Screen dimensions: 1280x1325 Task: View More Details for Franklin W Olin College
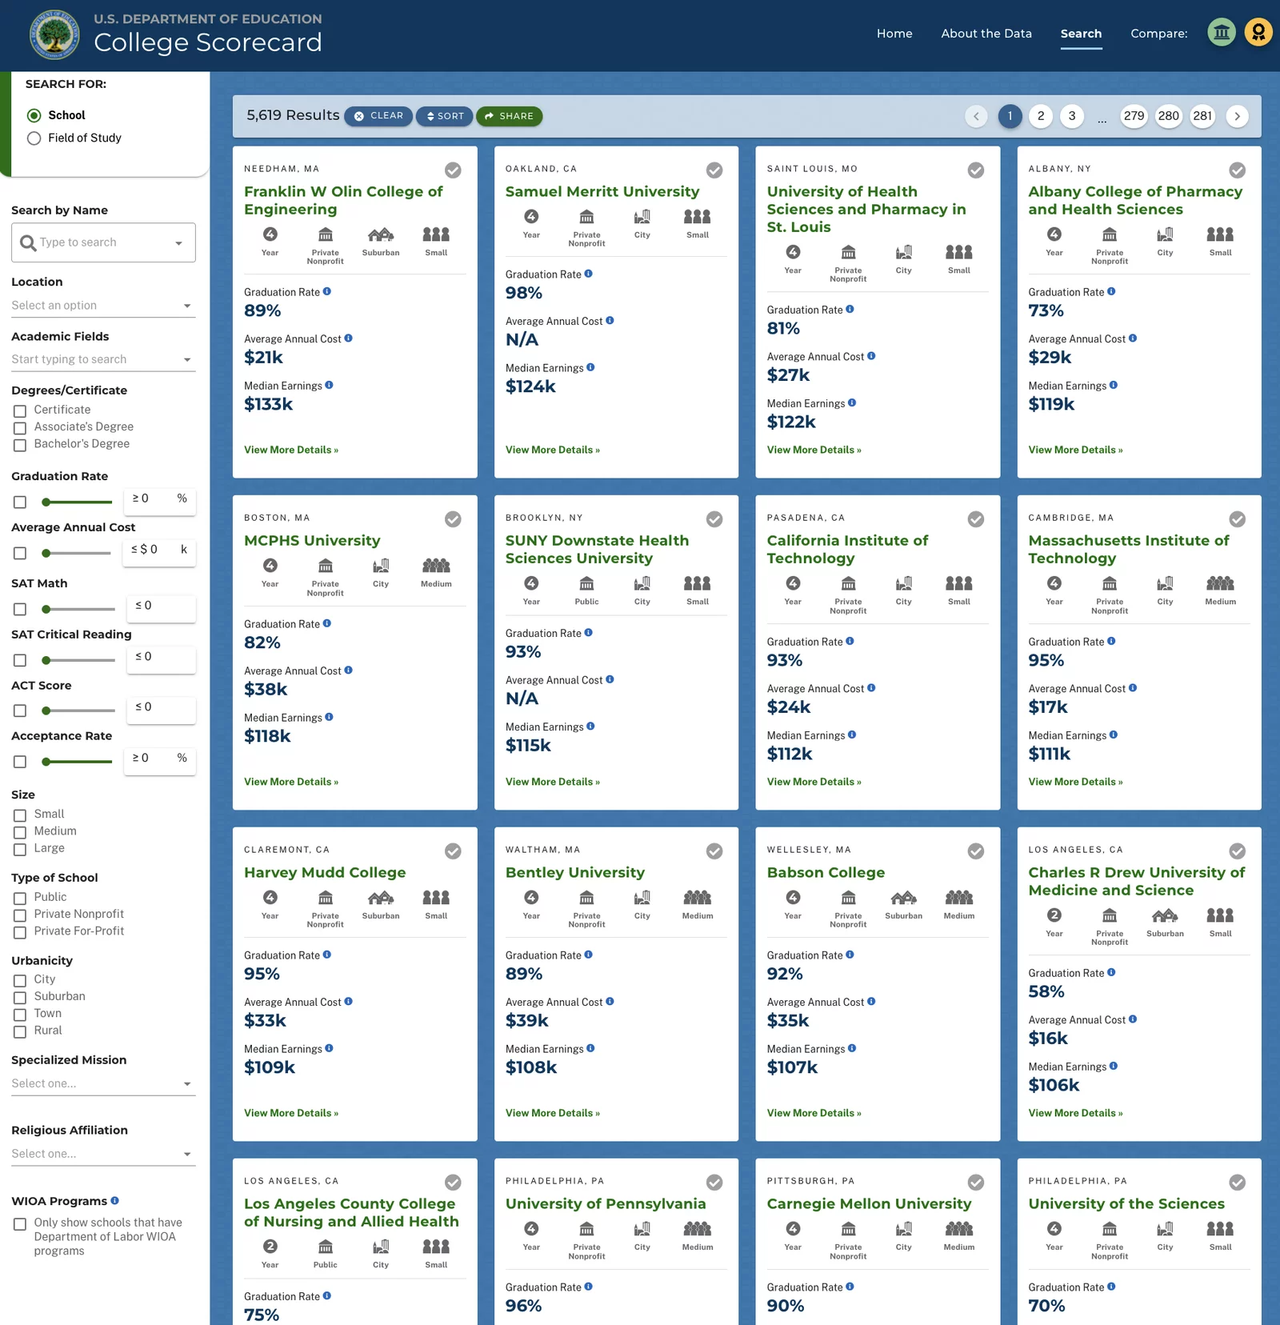(291, 450)
